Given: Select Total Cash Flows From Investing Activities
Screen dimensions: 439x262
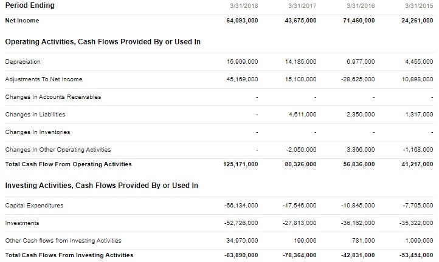Looking at the screenshot, I should click(x=69, y=255).
